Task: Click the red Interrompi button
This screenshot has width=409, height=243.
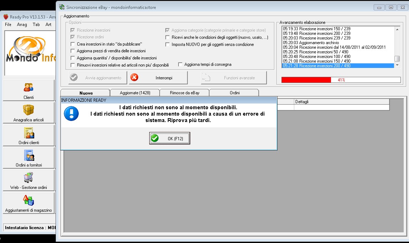Action: click(x=158, y=78)
